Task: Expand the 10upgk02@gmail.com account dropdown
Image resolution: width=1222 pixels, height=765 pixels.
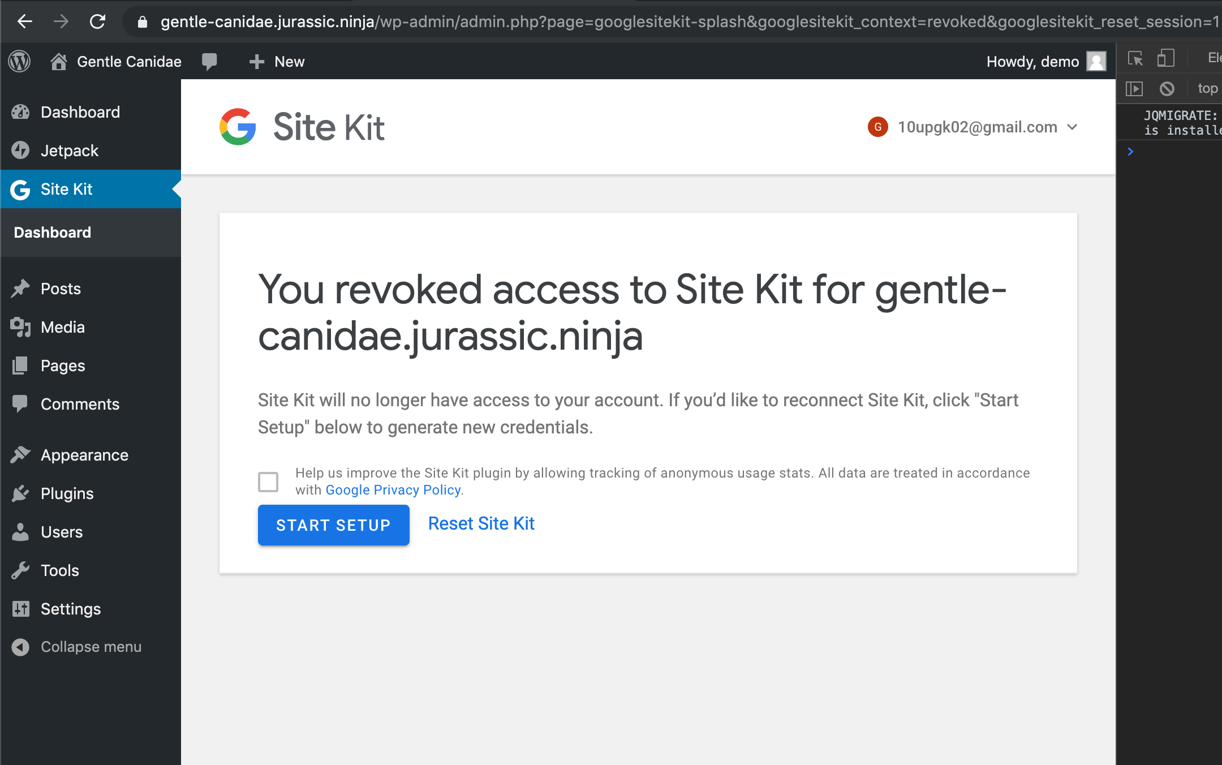Action: 973,127
